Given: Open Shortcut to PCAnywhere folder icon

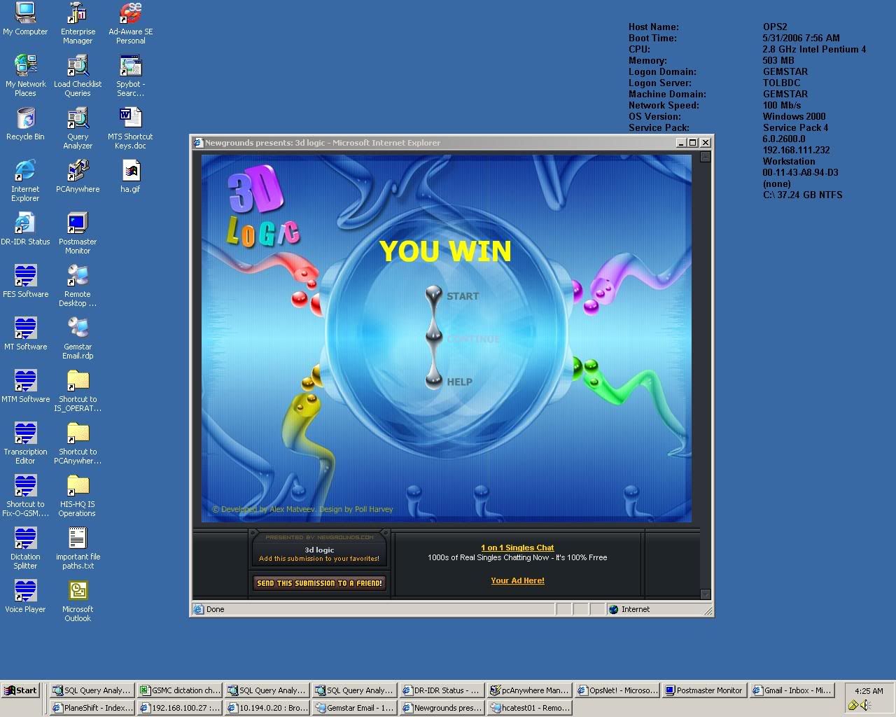Looking at the screenshot, I should point(78,443).
